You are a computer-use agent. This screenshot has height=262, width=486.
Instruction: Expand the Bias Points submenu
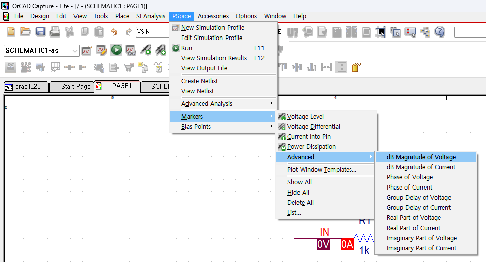(223, 127)
